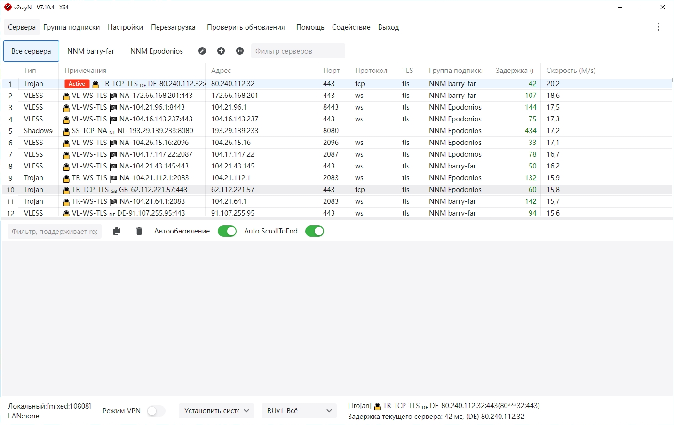Open the Настройки menu
This screenshot has height=425, width=674.
pyautogui.click(x=125, y=27)
